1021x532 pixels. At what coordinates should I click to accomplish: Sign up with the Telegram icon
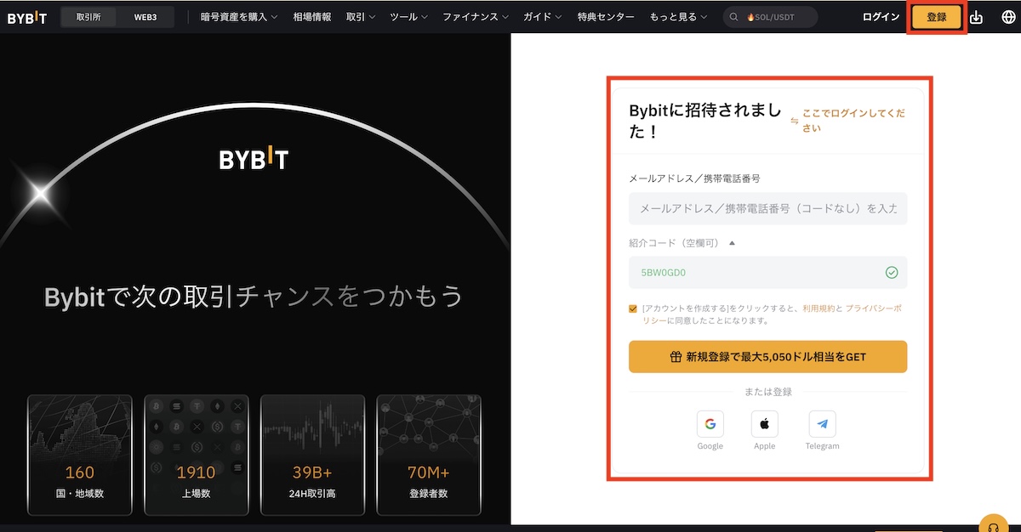822,423
